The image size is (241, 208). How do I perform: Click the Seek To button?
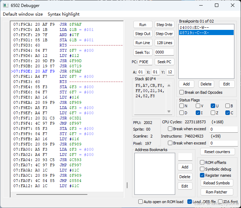[143, 52]
